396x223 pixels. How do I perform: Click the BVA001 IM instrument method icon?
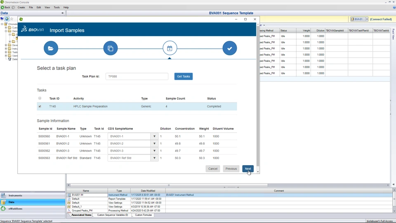click(69, 195)
